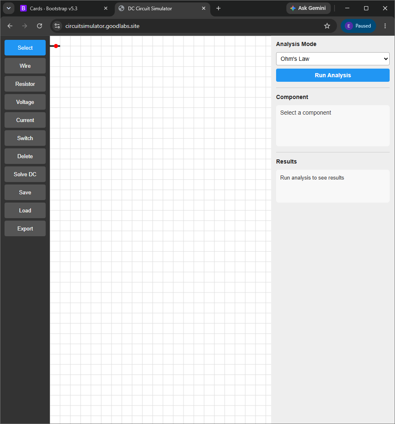The height and width of the screenshot is (424, 395).
Task: Go back to previous page
Action: point(10,26)
